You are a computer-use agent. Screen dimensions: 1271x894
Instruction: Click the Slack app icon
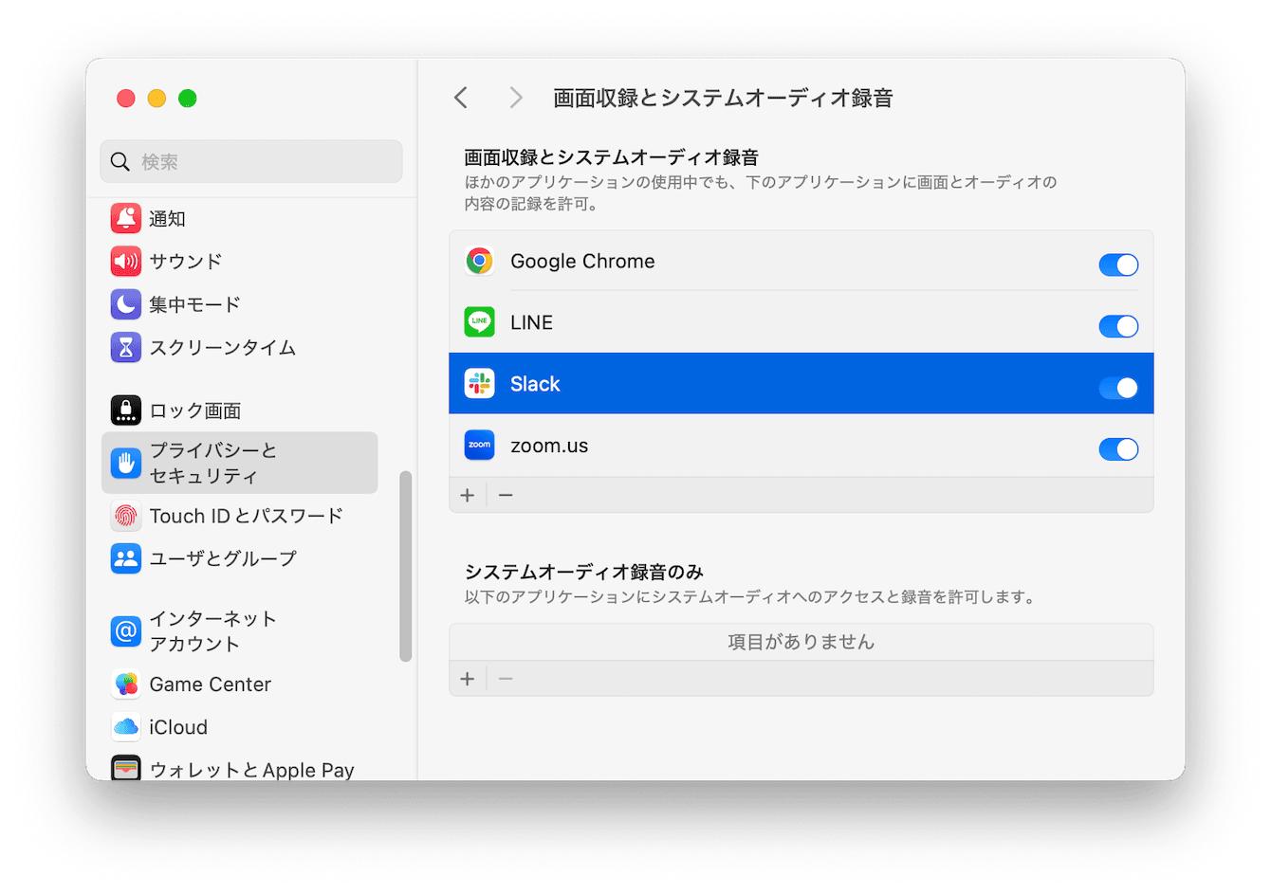(x=480, y=384)
